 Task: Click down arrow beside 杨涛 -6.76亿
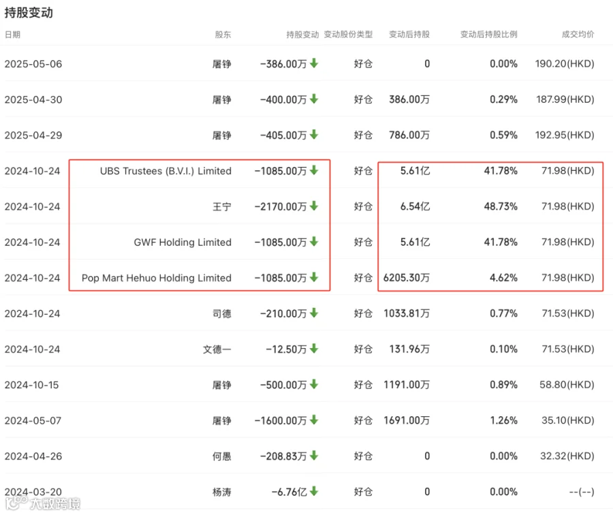click(314, 491)
